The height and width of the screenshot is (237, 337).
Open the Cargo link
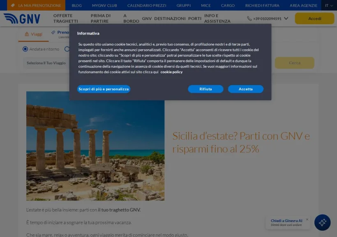(228, 5)
